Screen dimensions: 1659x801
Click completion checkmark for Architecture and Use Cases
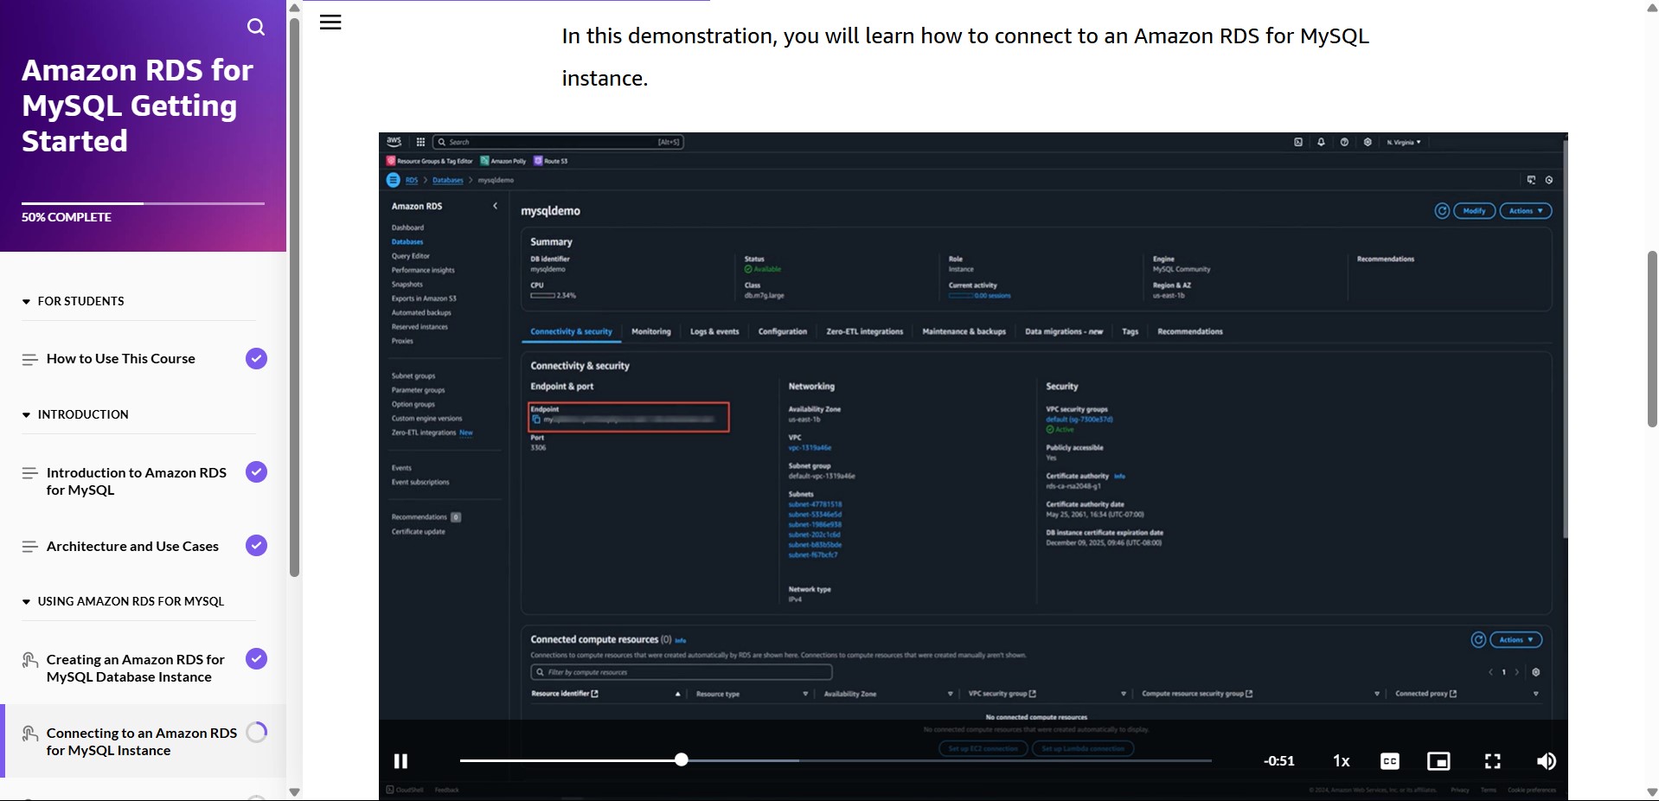(x=256, y=546)
